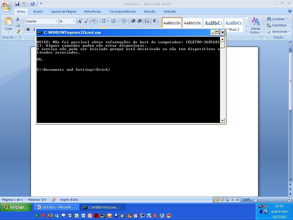Screen dimensions: 293x220
Task: Open the volume icon in system tray
Action: [x=266, y=206]
